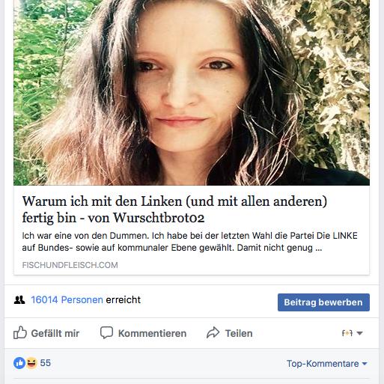
Task: Click the article description text snippet
Action: [189, 242]
